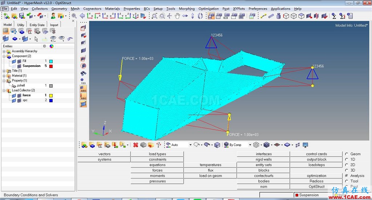Click the binoculars find icon
The image size is (372, 200).
(83, 73)
